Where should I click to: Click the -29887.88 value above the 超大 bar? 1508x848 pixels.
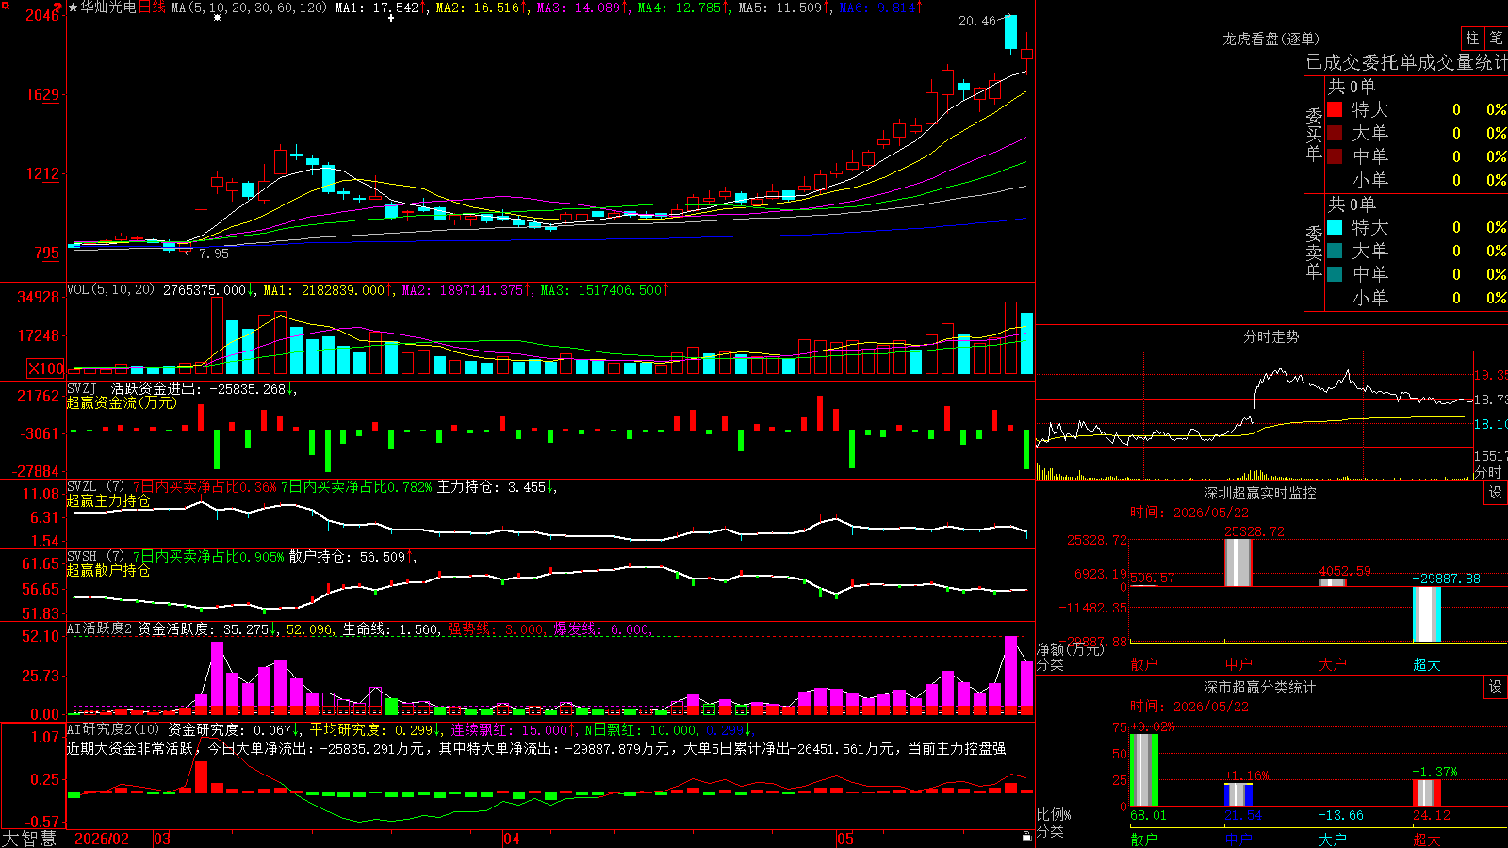[1447, 579]
